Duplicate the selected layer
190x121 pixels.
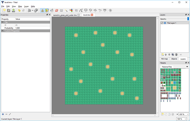[x=173, y=55]
